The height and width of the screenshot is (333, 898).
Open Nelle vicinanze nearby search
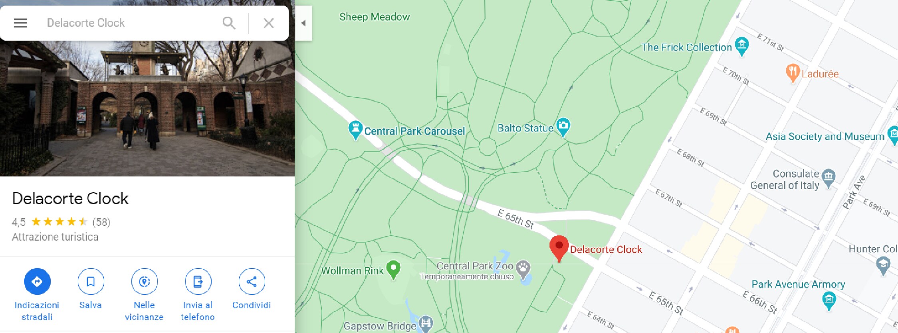(144, 282)
